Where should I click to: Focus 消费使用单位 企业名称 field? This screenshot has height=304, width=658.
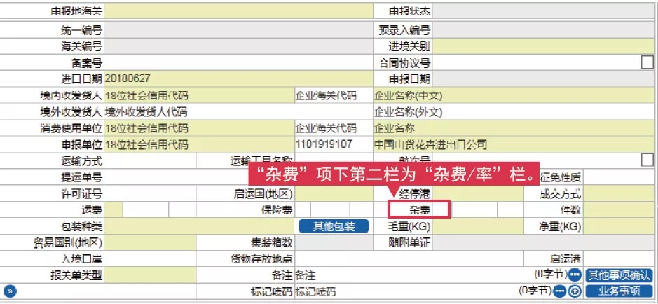(x=514, y=128)
